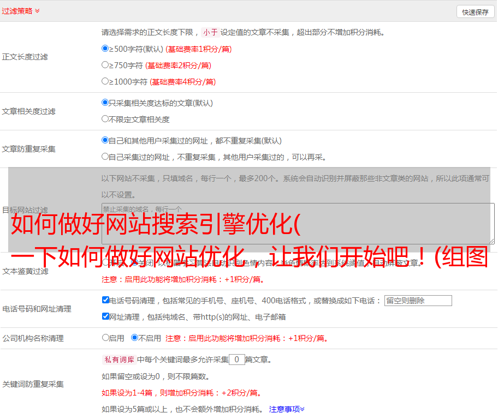The height and width of the screenshot is (419, 498).
Task: Click the red text 如果设为1-4篇，则增加积分消耗
Action: (181, 393)
